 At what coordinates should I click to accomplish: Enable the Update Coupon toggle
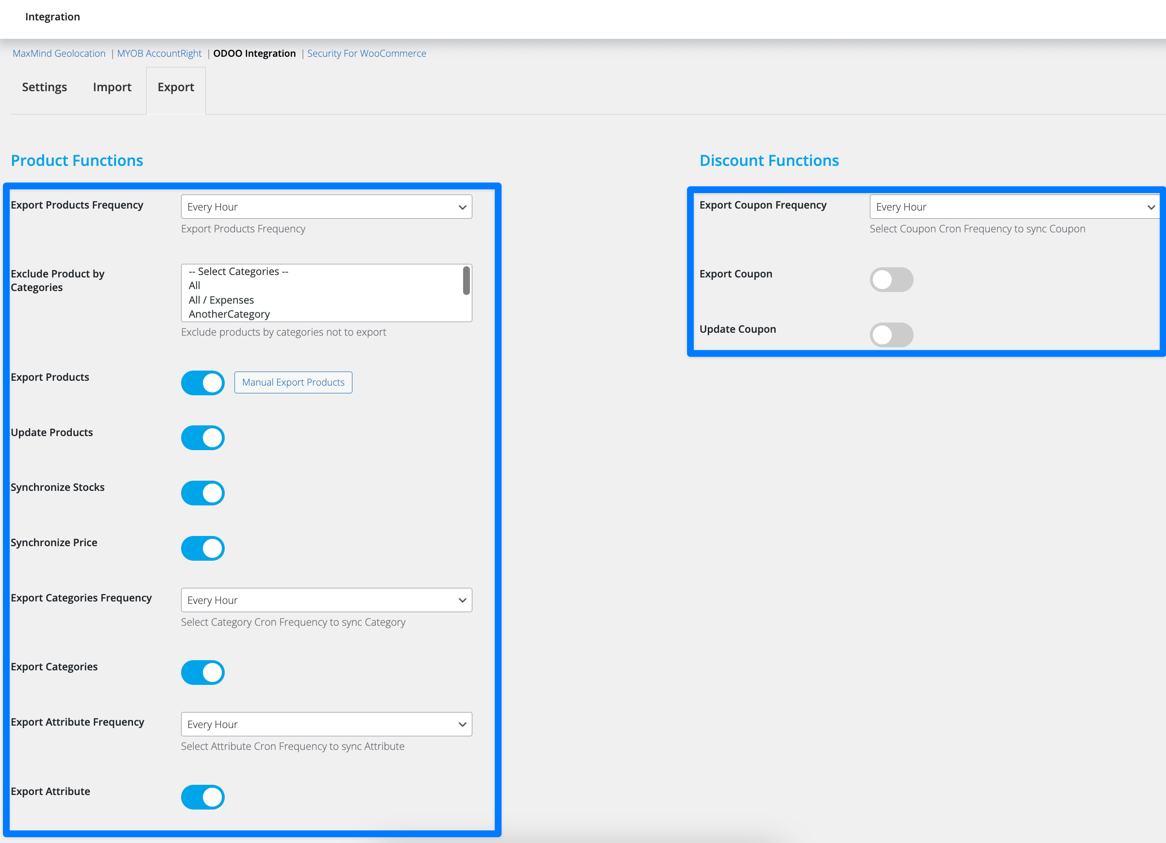pos(891,334)
